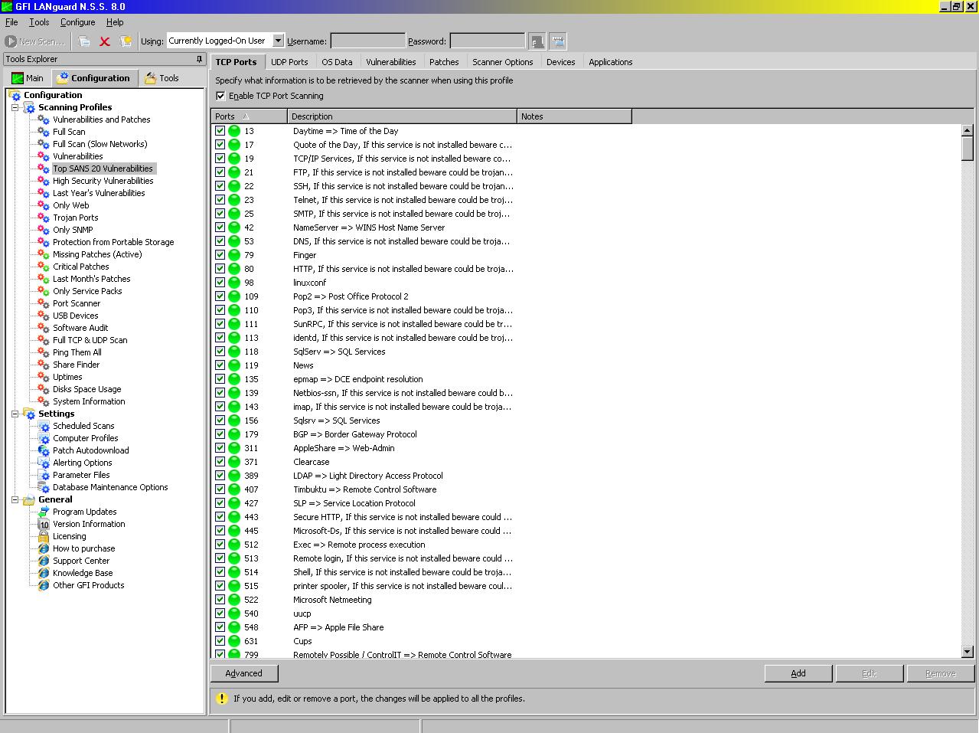Click the pin icon in Tools Explorer header

(x=200, y=59)
